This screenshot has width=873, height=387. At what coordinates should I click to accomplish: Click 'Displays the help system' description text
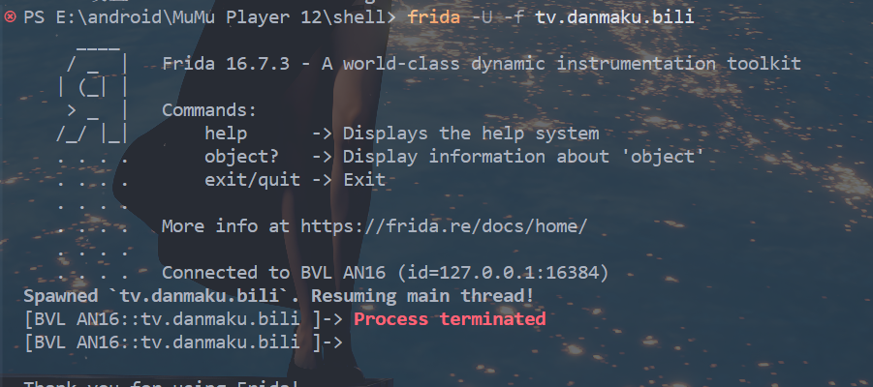[x=471, y=134]
